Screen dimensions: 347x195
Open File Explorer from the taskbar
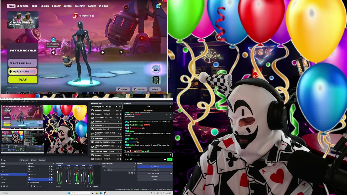point(96,193)
